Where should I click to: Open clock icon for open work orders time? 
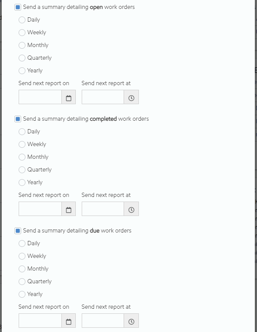click(131, 98)
